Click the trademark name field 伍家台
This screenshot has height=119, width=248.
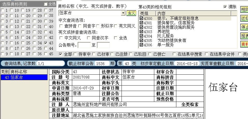coord(90,13)
